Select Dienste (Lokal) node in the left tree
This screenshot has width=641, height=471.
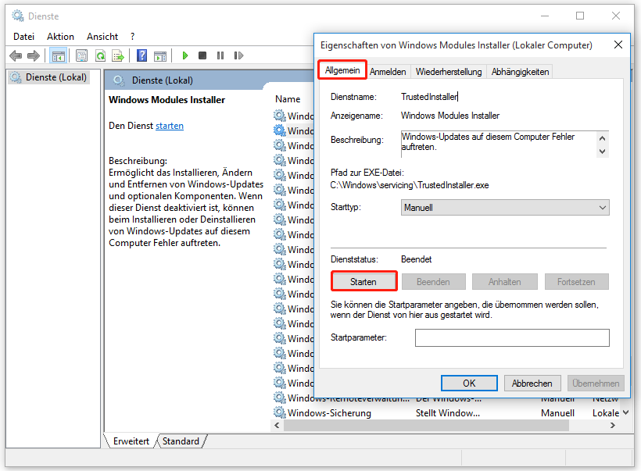click(x=49, y=77)
